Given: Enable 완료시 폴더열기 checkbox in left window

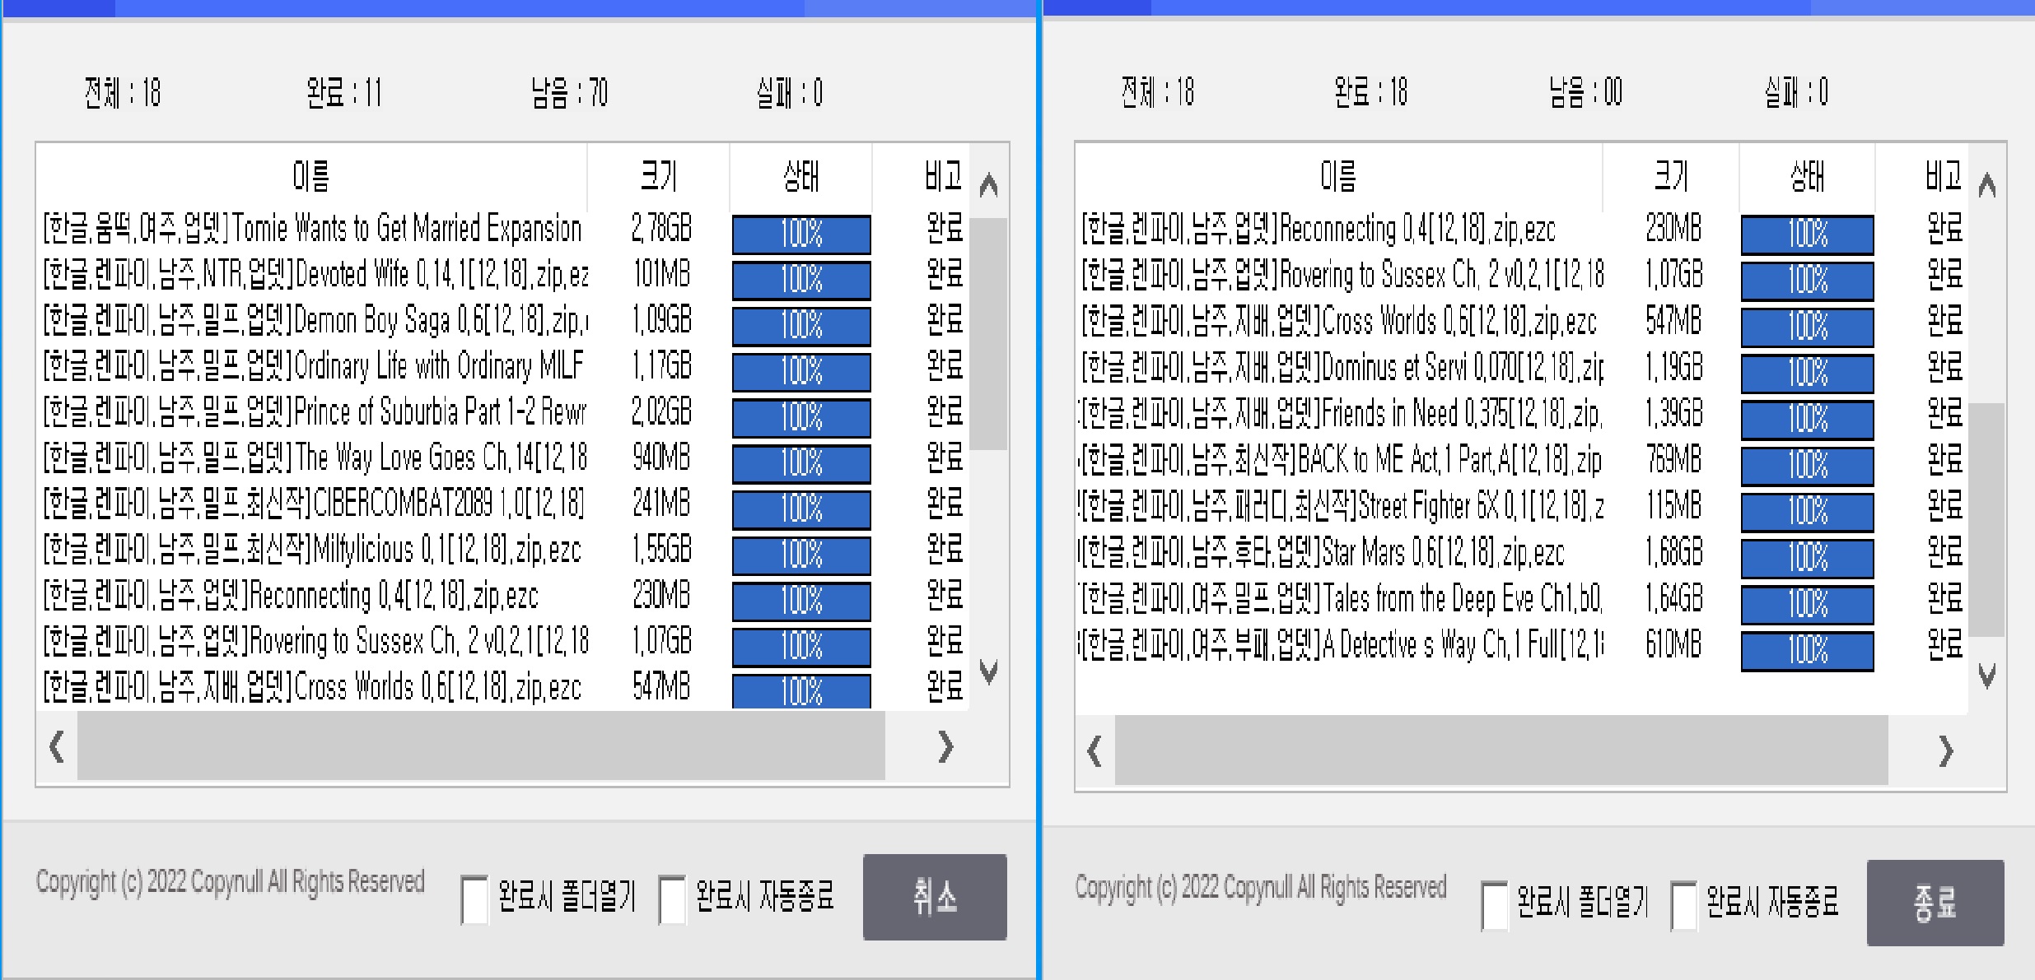Looking at the screenshot, I should [x=474, y=899].
